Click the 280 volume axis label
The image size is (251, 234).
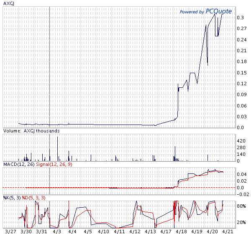tap(241, 148)
